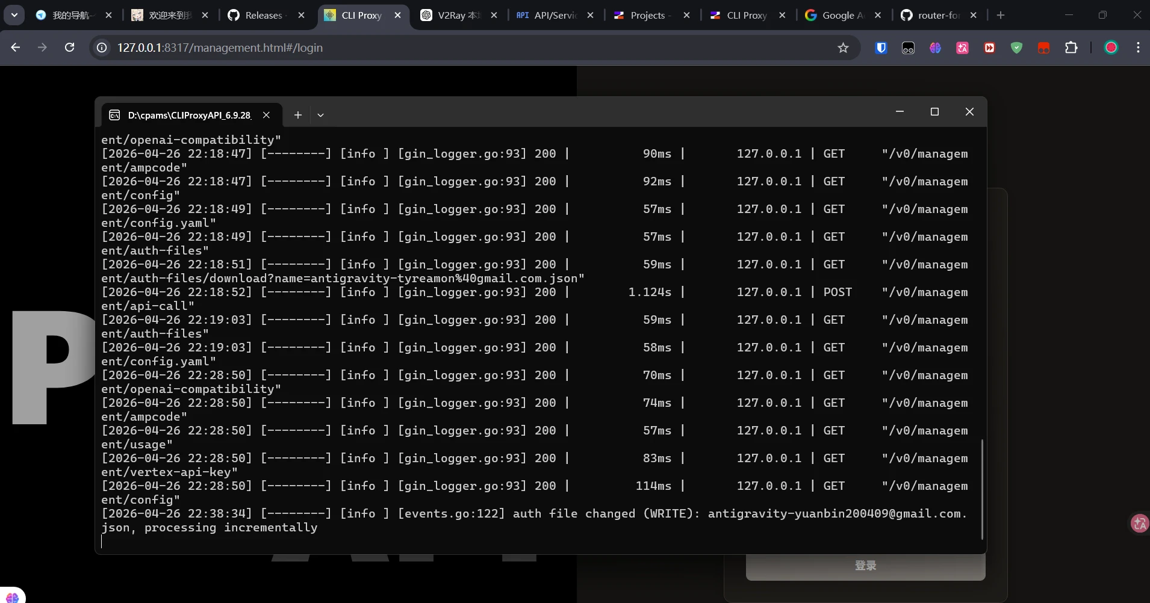This screenshot has height=603, width=1150.
Task: View site information icon in address bar
Action: point(102,48)
